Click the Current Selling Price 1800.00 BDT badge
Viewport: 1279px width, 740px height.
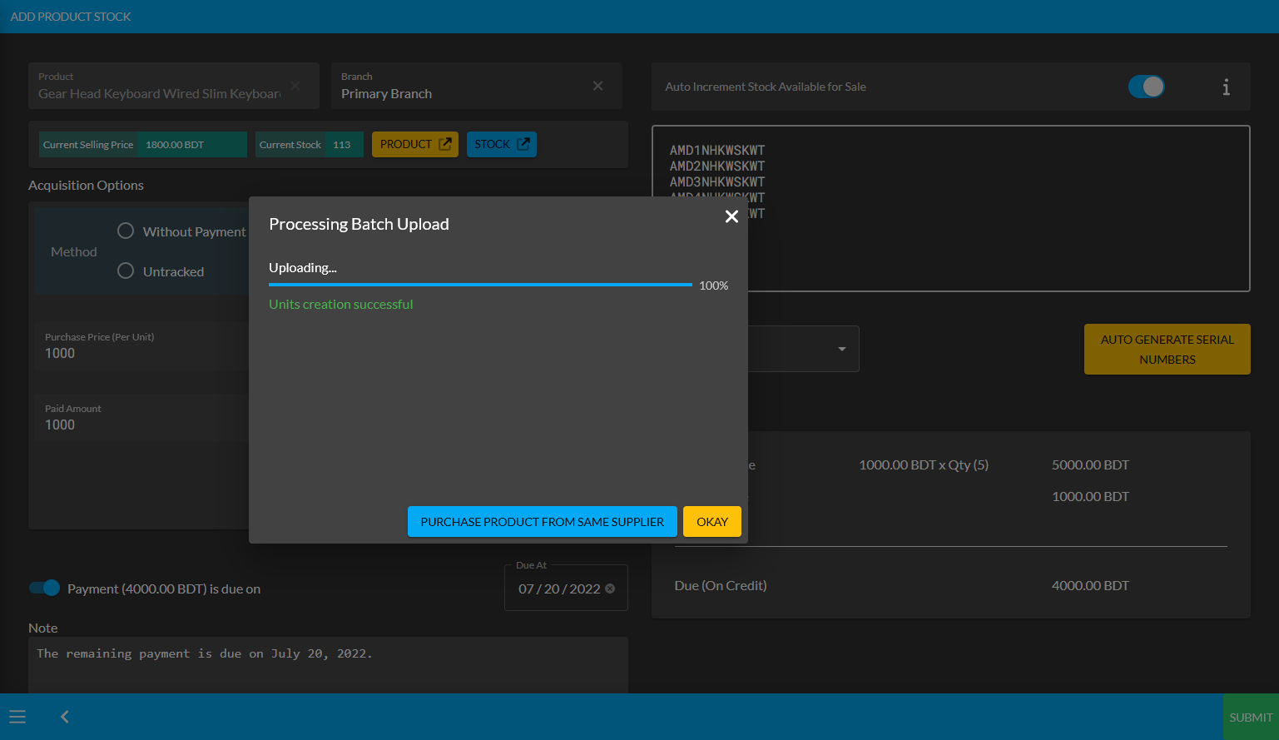143,144
